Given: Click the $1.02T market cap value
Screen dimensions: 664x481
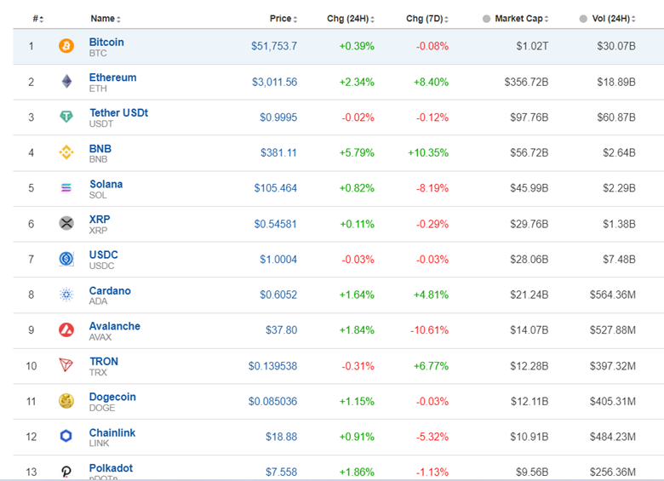Looking at the screenshot, I should 532,46.
